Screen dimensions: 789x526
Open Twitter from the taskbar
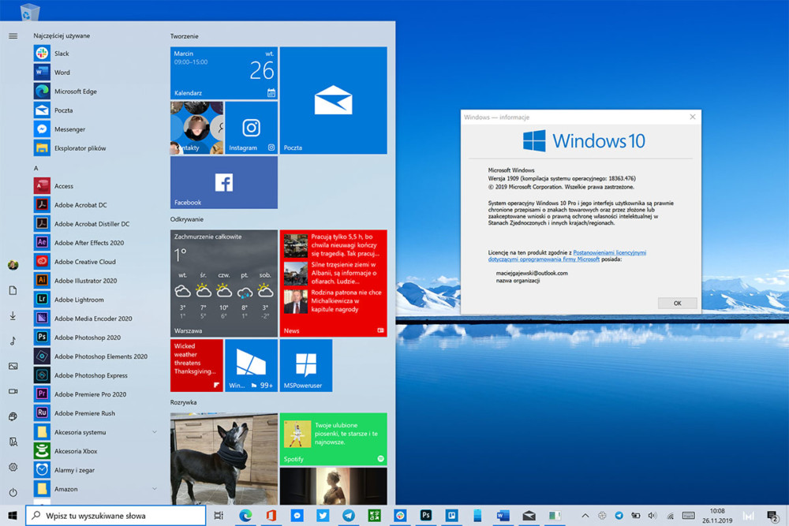point(323,516)
